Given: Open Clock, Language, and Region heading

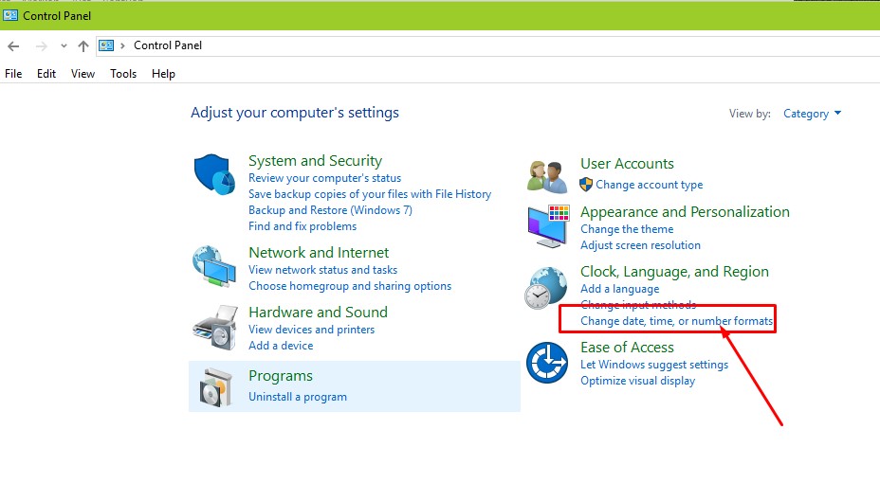Looking at the screenshot, I should 674,272.
